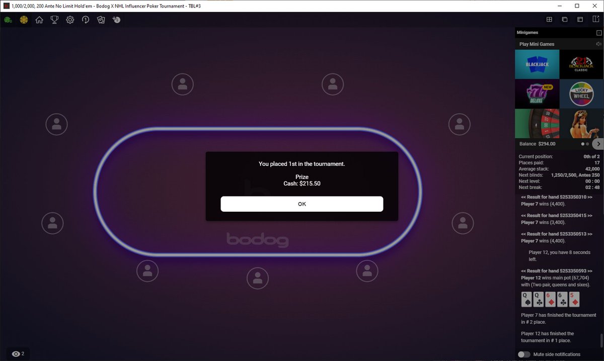Click the 'Next break: 02 : 48' row
The width and height of the screenshot is (604, 361).
pyautogui.click(x=559, y=187)
